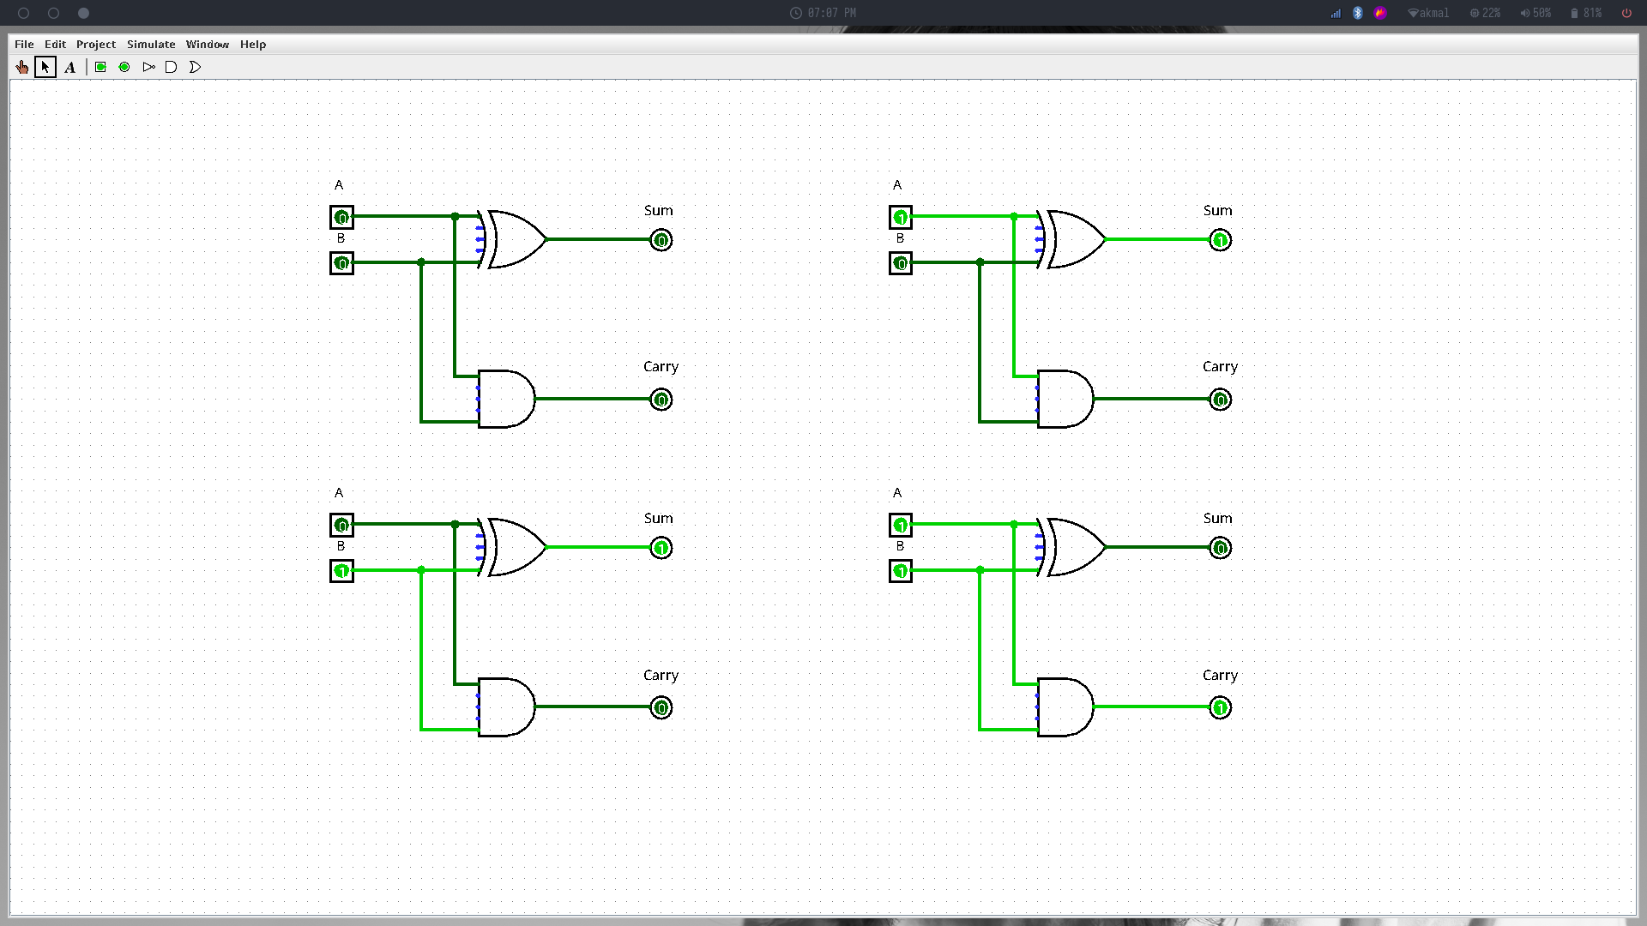1647x926 pixels.
Task: Toggle input pin A in bottom-right circuit
Action: click(901, 525)
